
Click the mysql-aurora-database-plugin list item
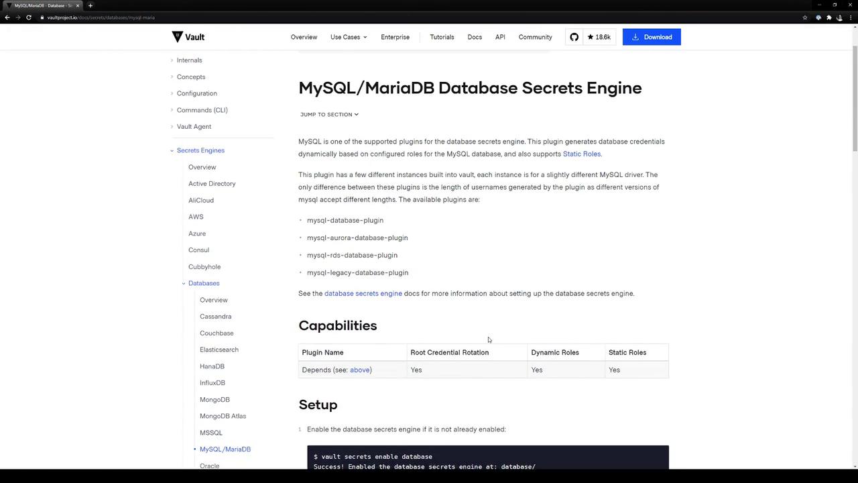357,238
